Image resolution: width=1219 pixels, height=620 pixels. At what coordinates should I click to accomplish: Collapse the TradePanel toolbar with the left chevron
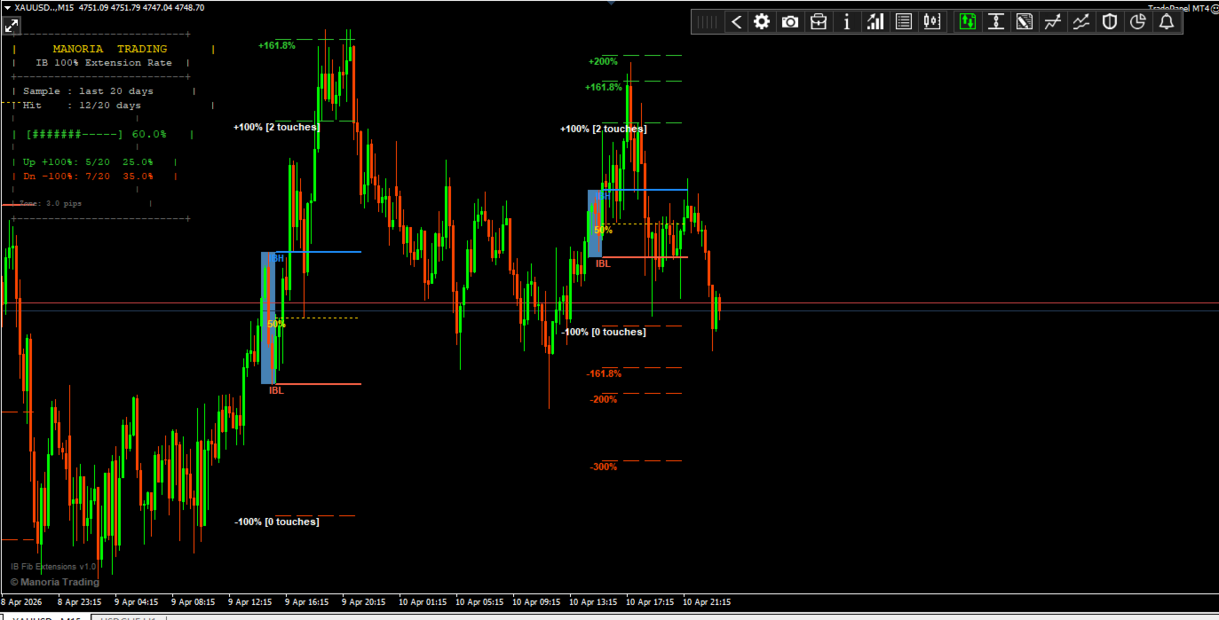tap(736, 22)
